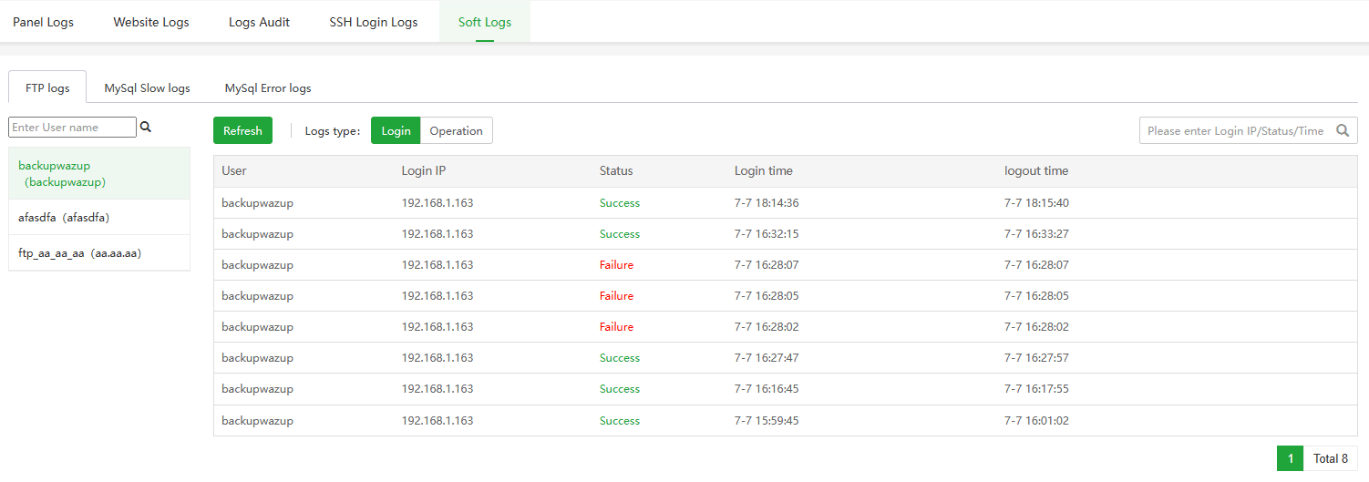
Task: Select the Soft Logs tab
Action: point(484,22)
